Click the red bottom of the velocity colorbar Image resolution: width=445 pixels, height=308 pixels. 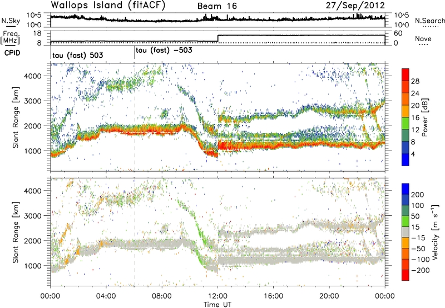click(x=406, y=275)
